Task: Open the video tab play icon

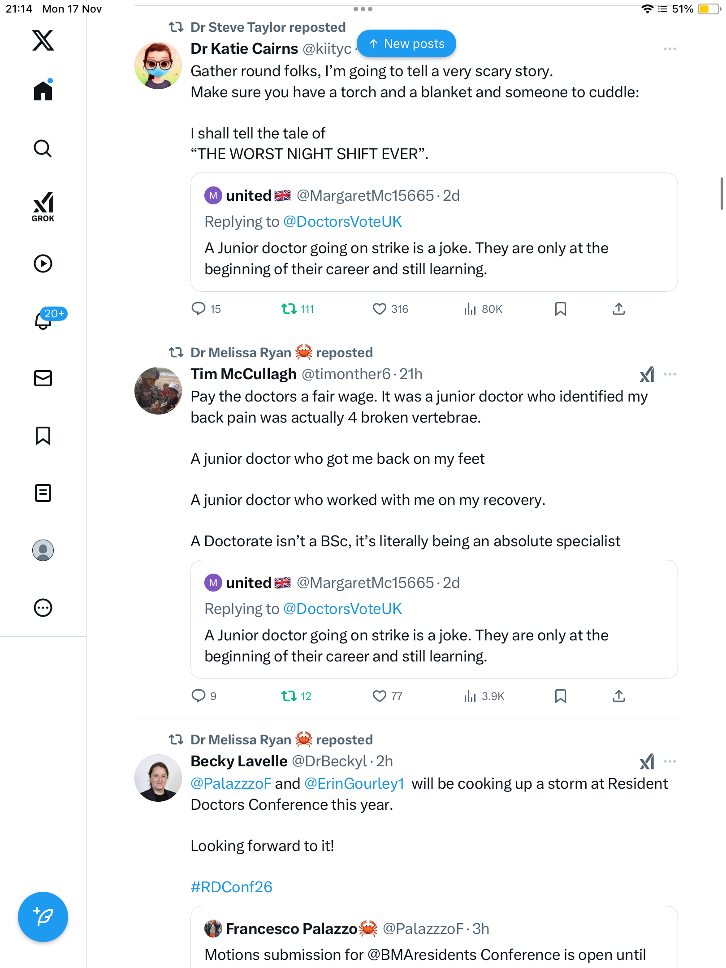Action: [43, 264]
